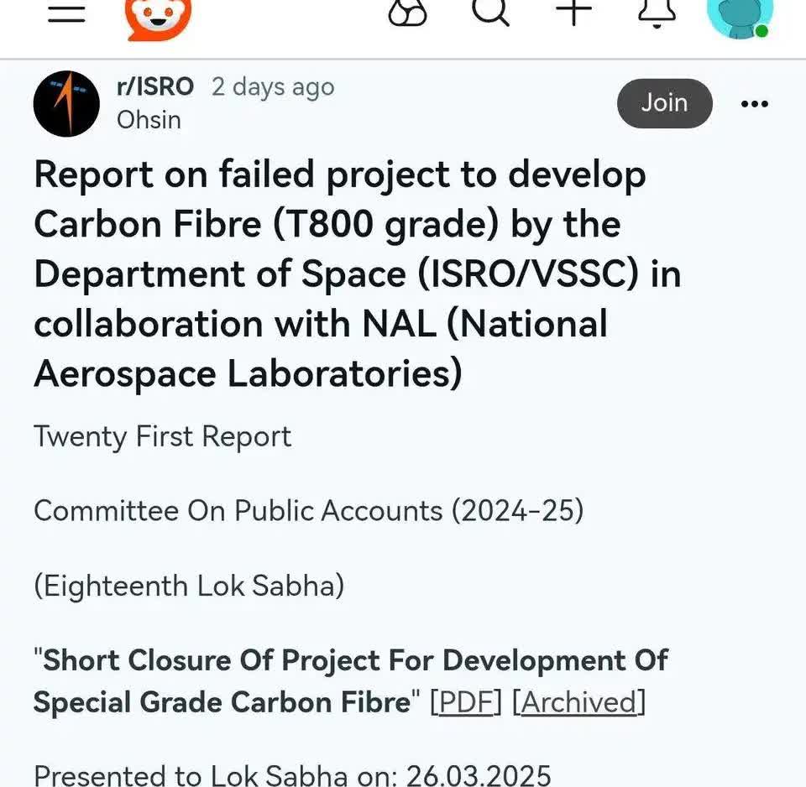Open profile avatar menu
The image size is (806, 787).
tap(740, 17)
